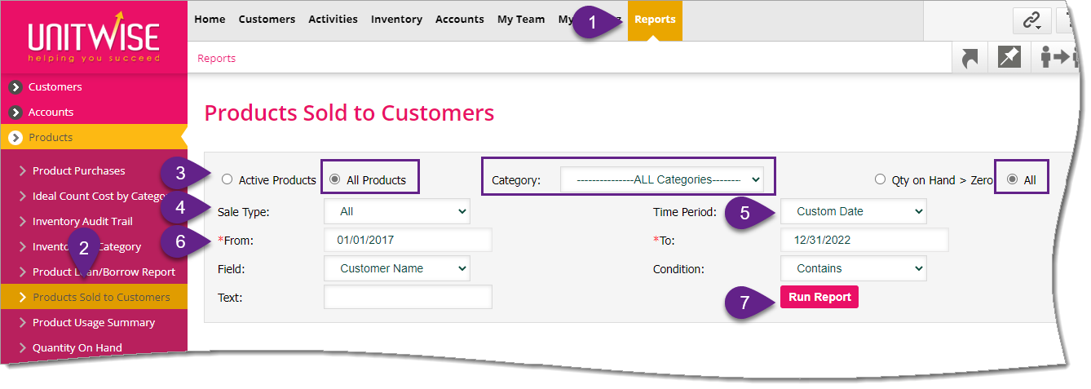
Task: Open the Condition dropdown
Action: pyautogui.click(x=853, y=268)
